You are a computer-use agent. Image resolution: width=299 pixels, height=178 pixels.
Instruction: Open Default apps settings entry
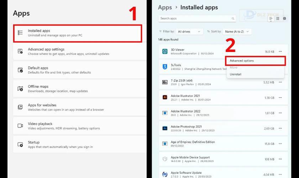80,70
